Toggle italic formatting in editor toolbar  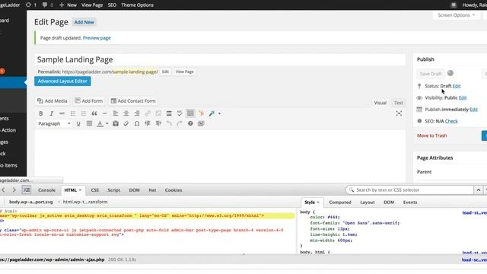(x=52, y=113)
